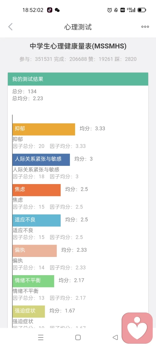Select the orange 抑郁 bar
The width and height of the screenshot is (156, 347).
point(44,129)
